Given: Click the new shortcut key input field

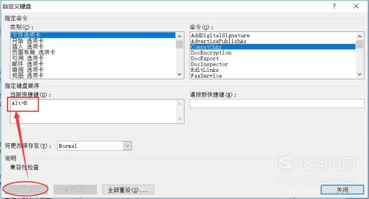Looking at the screenshot, I should pyautogui.click(x=277, y=103).
